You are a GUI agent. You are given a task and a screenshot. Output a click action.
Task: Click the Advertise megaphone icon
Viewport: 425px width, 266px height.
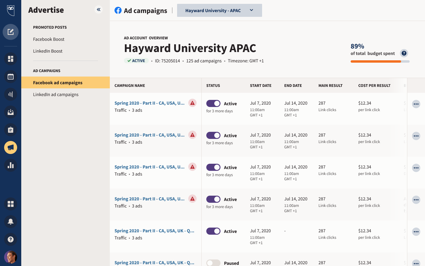pos(11,147)
